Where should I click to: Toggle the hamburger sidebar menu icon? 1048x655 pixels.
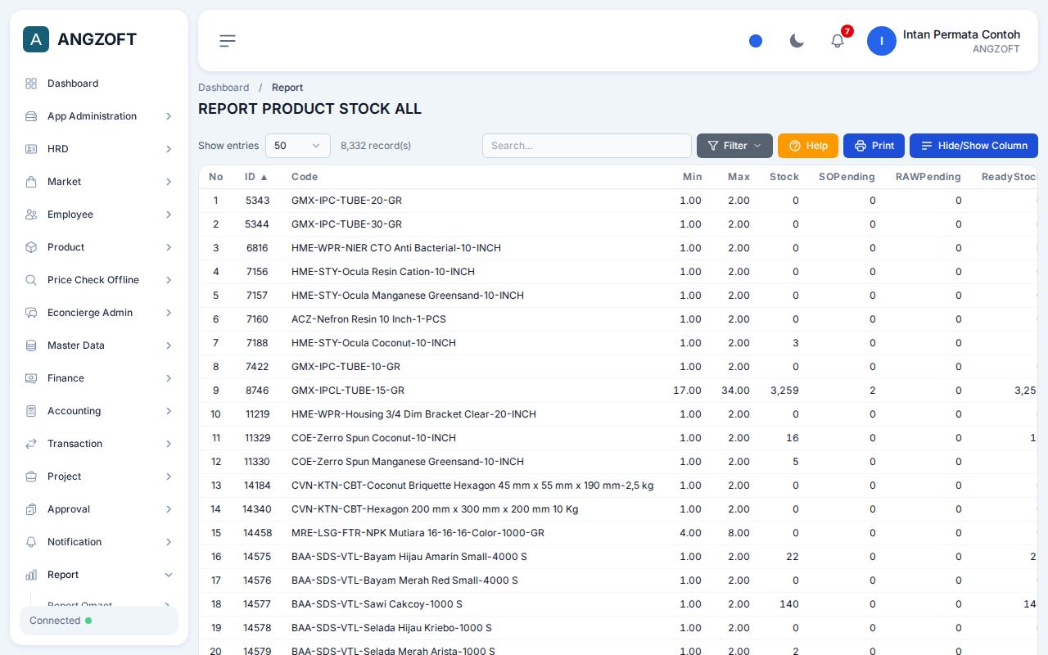point(228,41)
